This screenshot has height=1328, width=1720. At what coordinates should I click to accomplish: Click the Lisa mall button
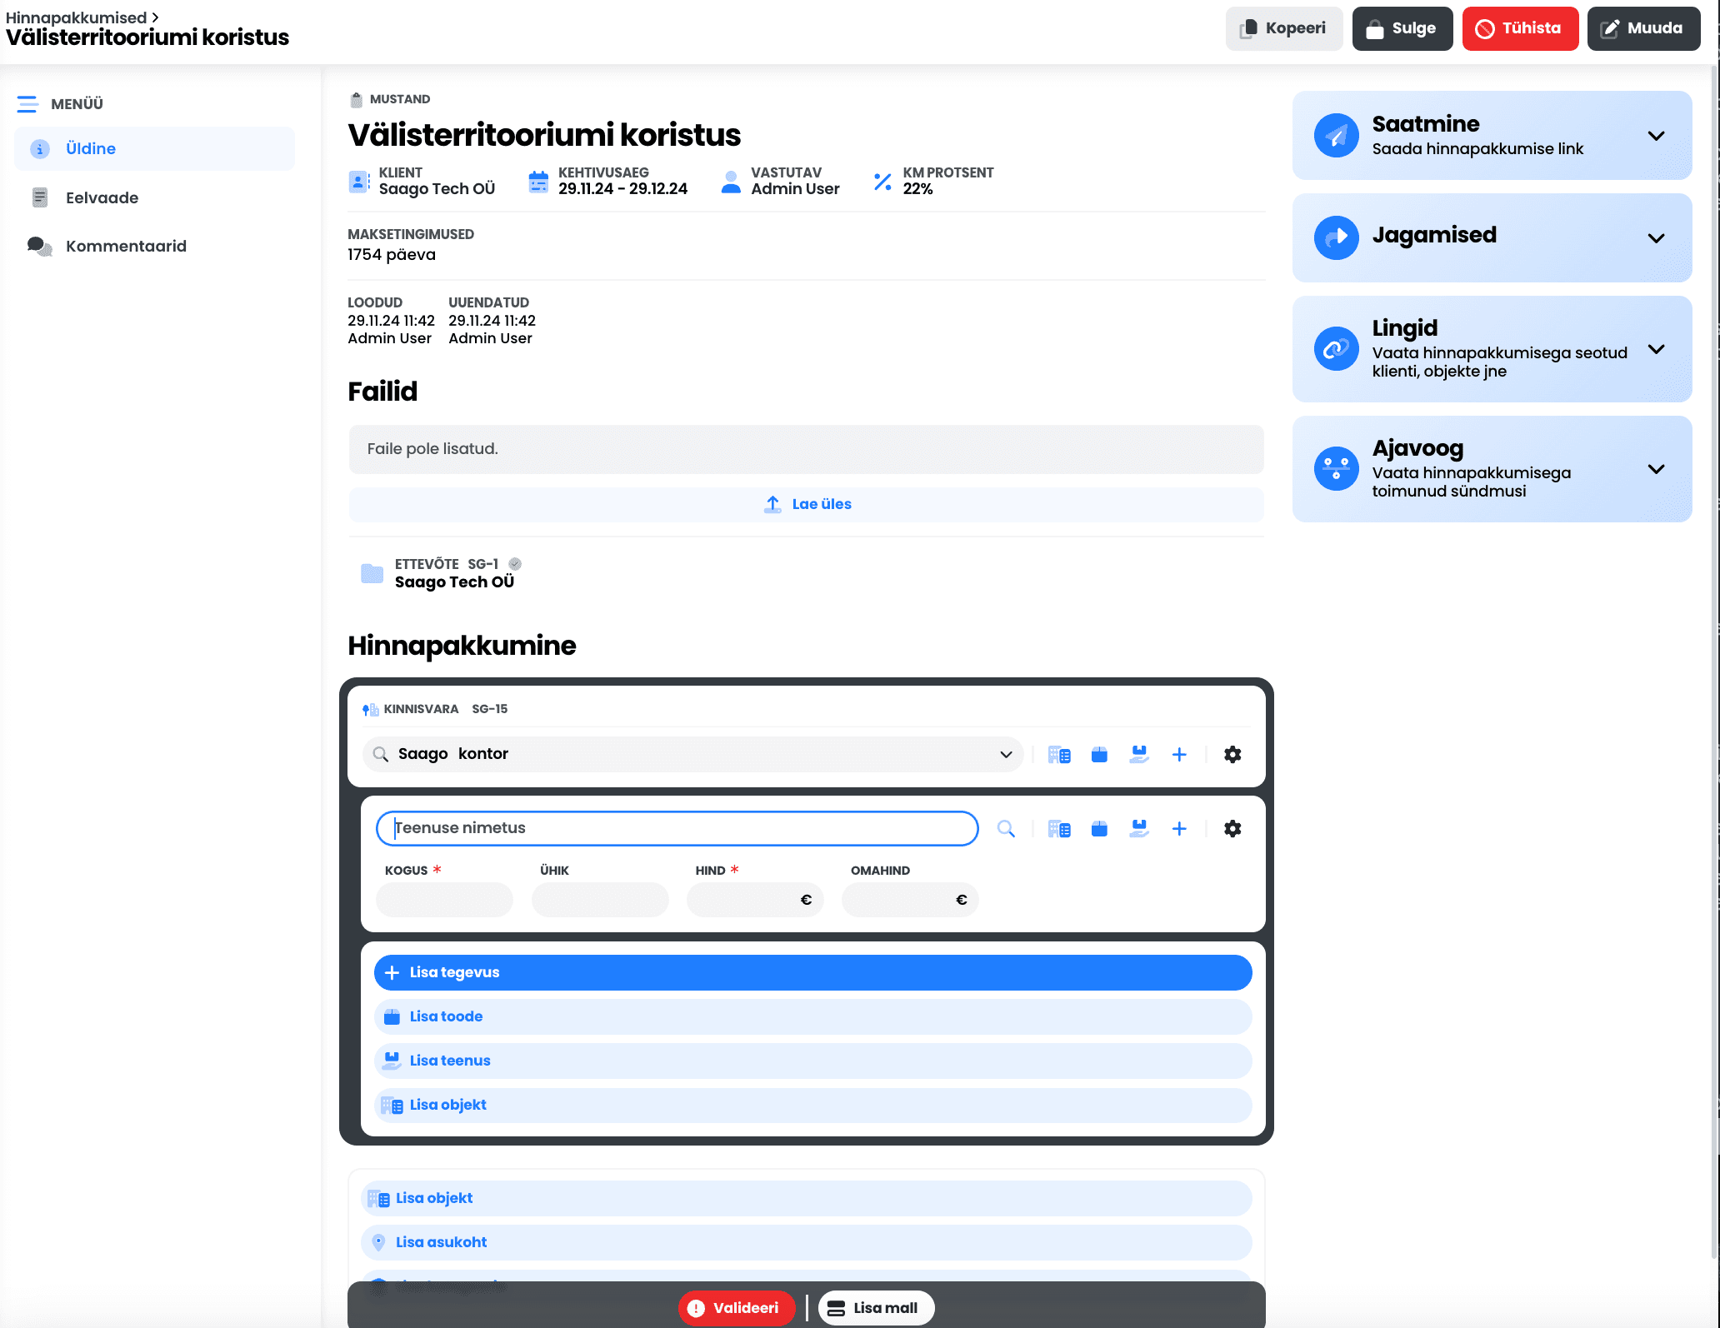click(x=875, y=1308)
